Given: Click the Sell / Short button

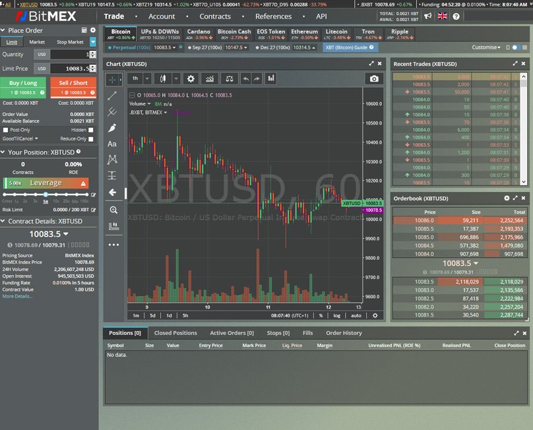Looking at the screenshot, I should (73, 87).
